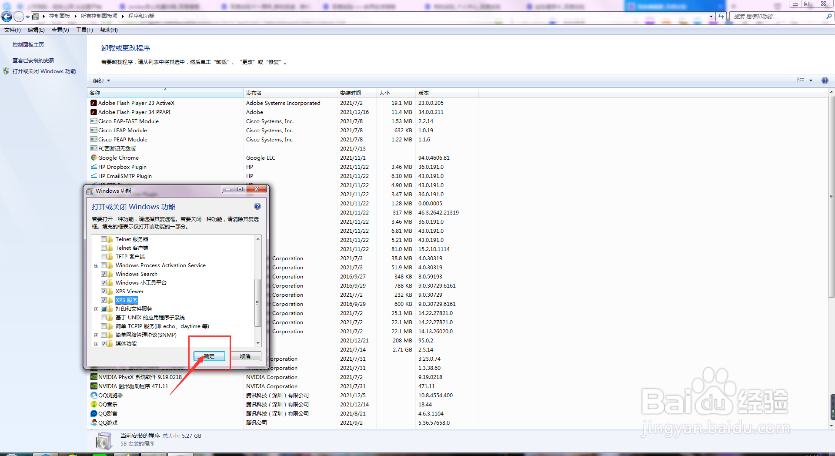
Task: Open the 控制面板主页 link
Action: [x=28, y=45]
